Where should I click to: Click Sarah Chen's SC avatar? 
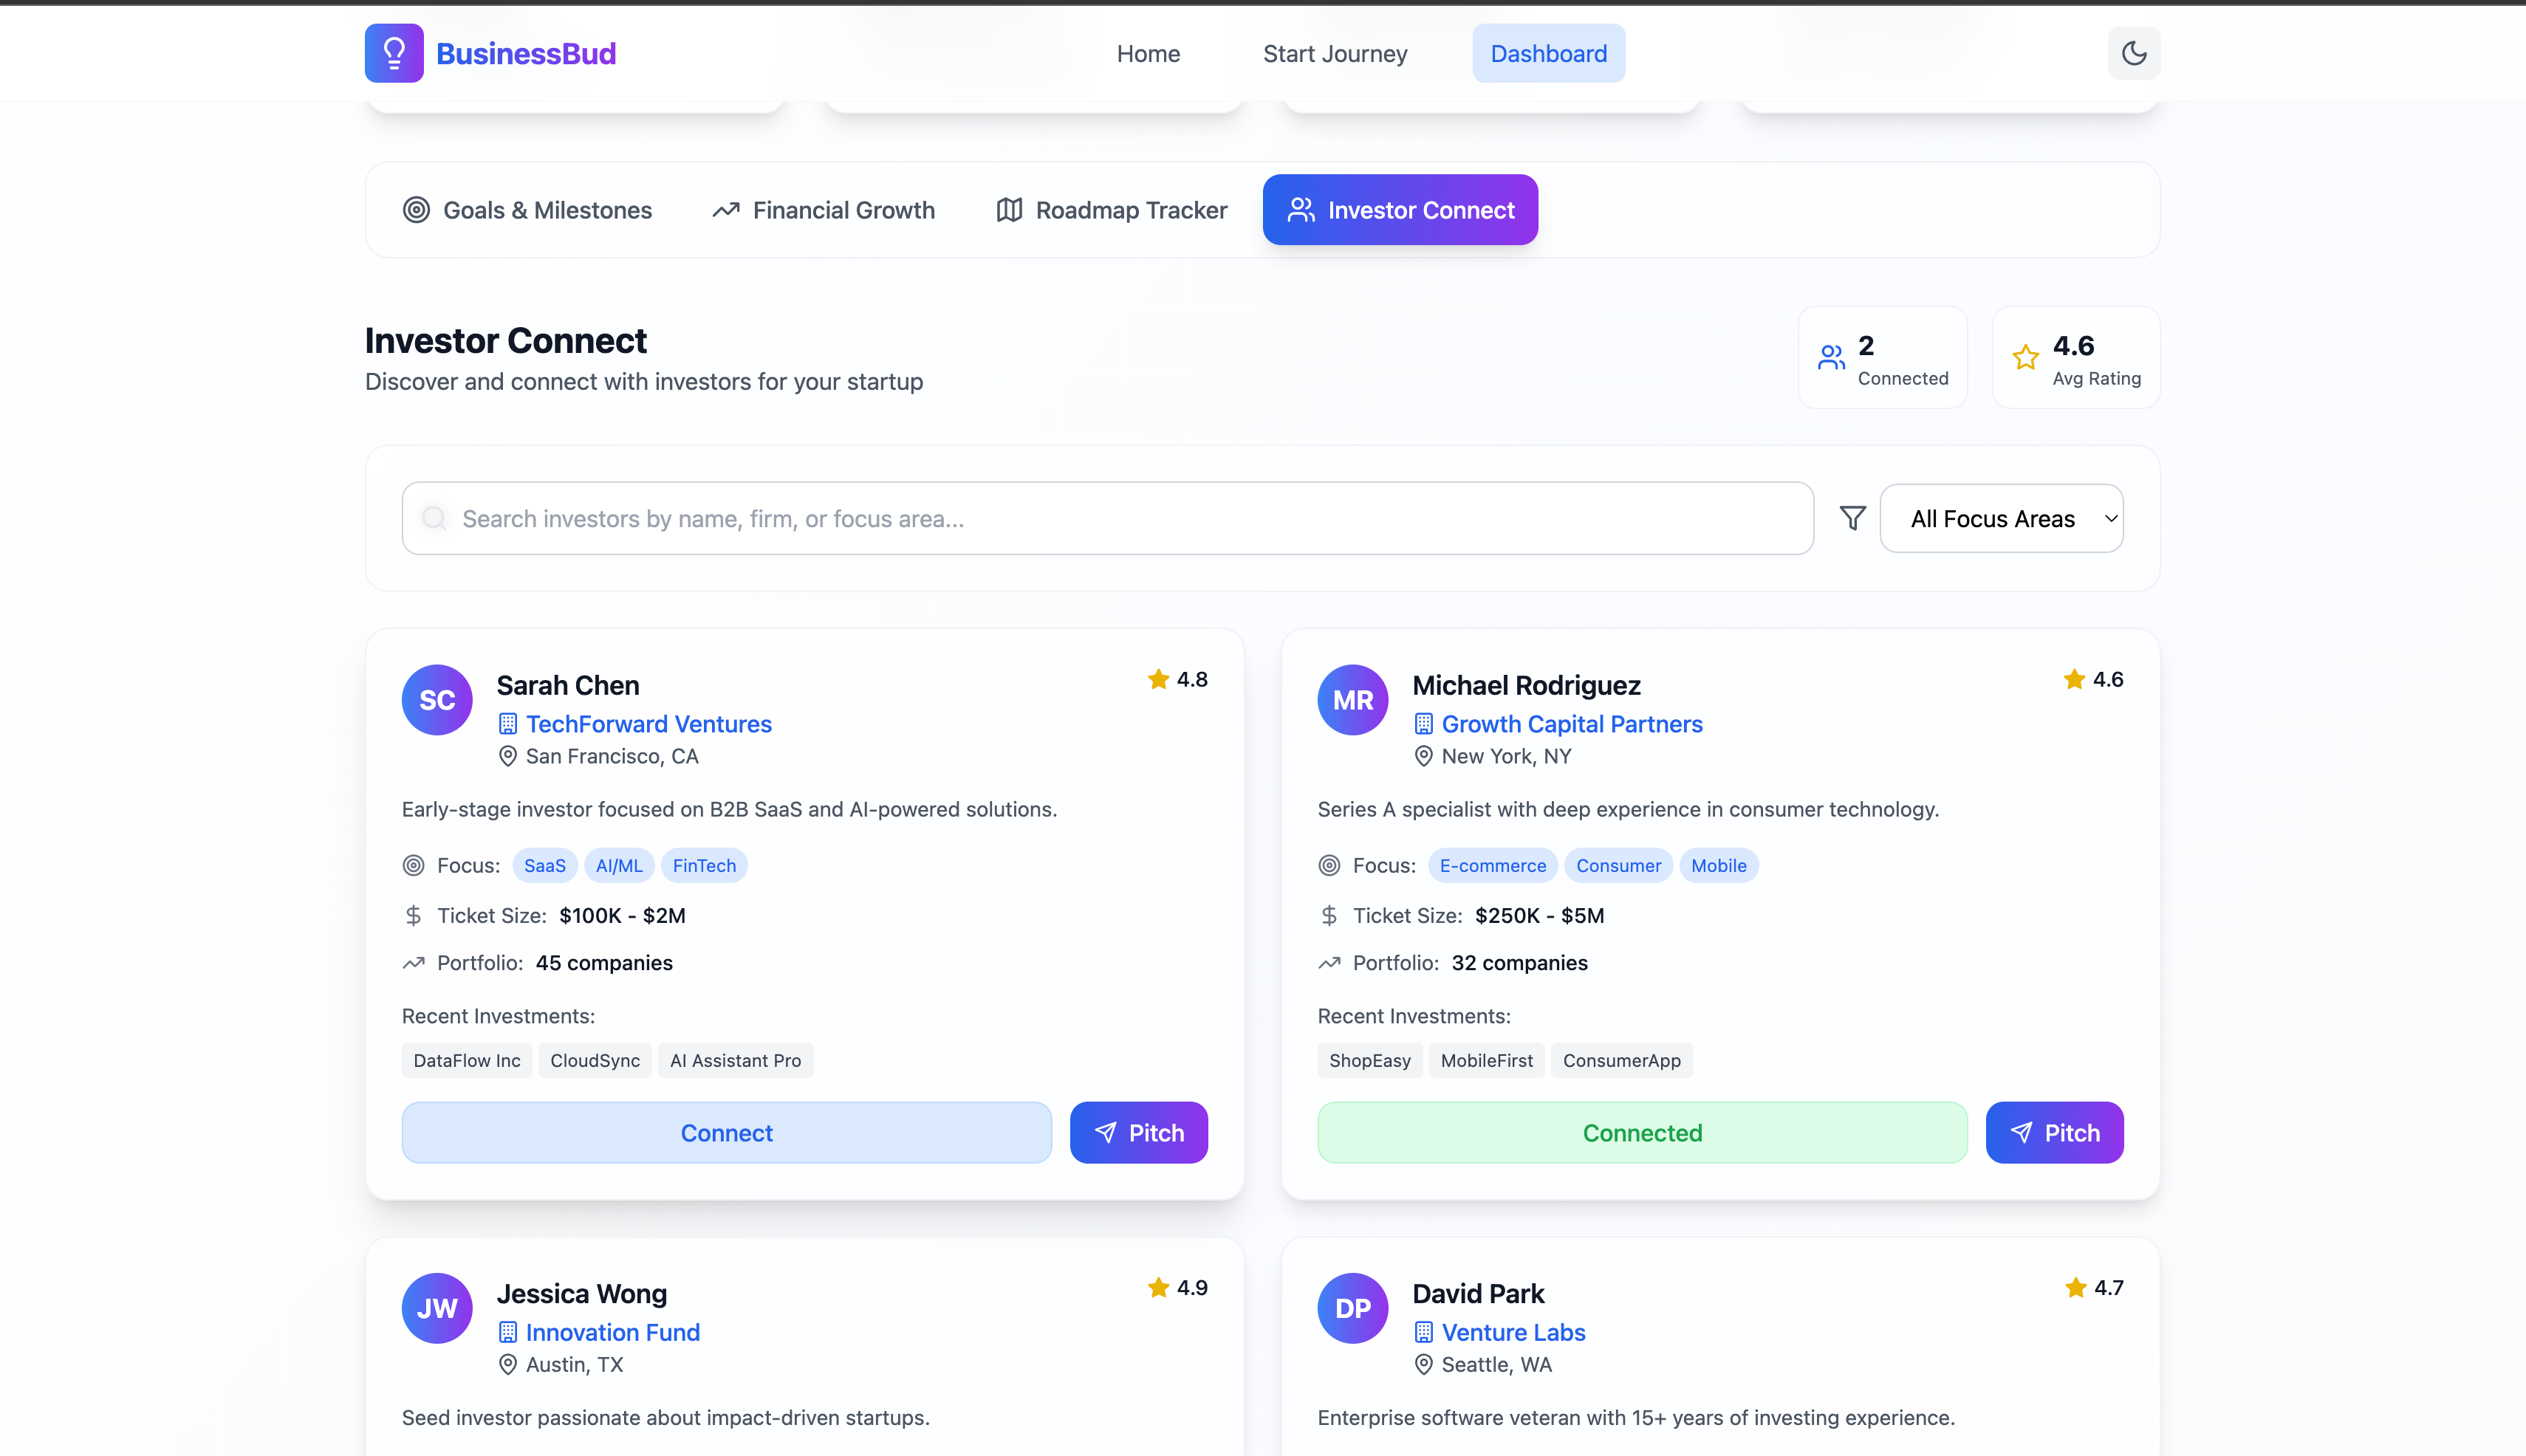pos(437,700)
